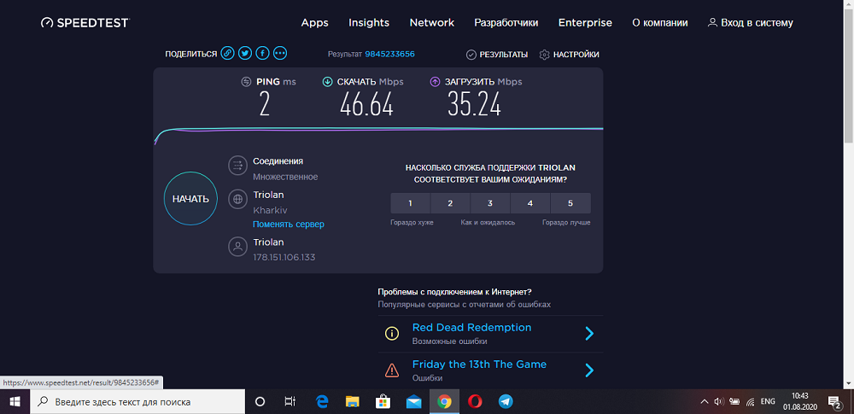This screenshot has width=854, height=414.
Task: Choose rating 5 Гораздо лучше
Action: pos(570,203)
